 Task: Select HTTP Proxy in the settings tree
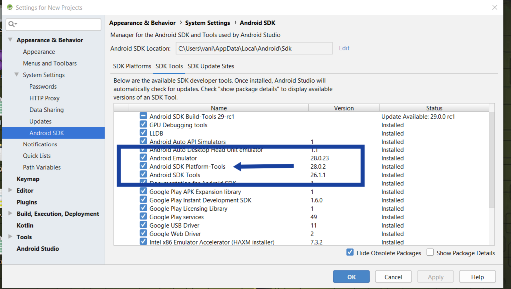click(x=44, y=98)
